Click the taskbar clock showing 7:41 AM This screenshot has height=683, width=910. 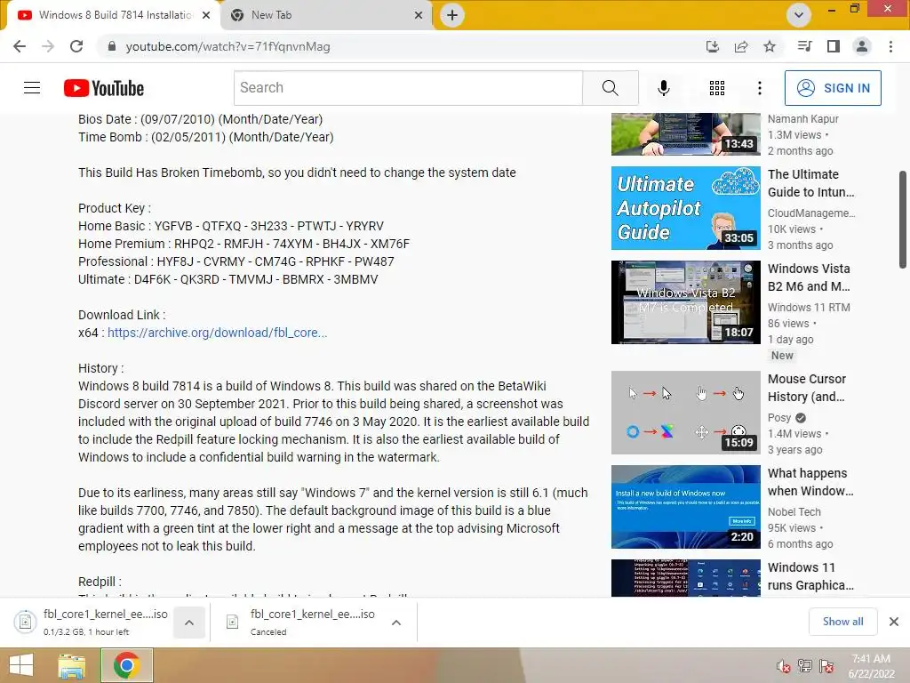[x=871, y=665]
